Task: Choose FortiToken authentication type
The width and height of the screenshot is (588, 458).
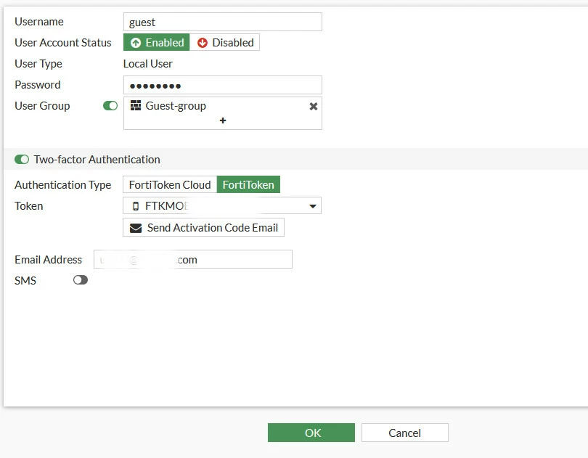Action: 248,184
